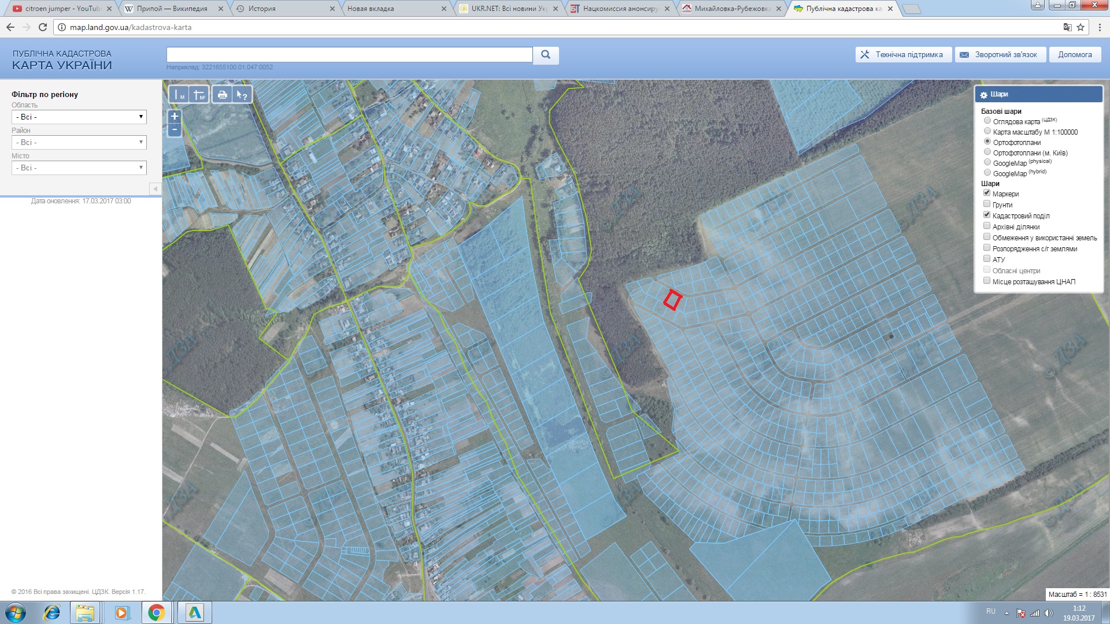Viewport: 1110px width, 624px height.
Task: Enable the Архівні ділянки checkbox
Action: click(987, 226)
